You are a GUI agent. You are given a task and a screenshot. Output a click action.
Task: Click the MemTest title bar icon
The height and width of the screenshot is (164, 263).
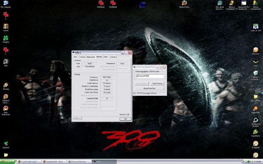pos(134,67)
